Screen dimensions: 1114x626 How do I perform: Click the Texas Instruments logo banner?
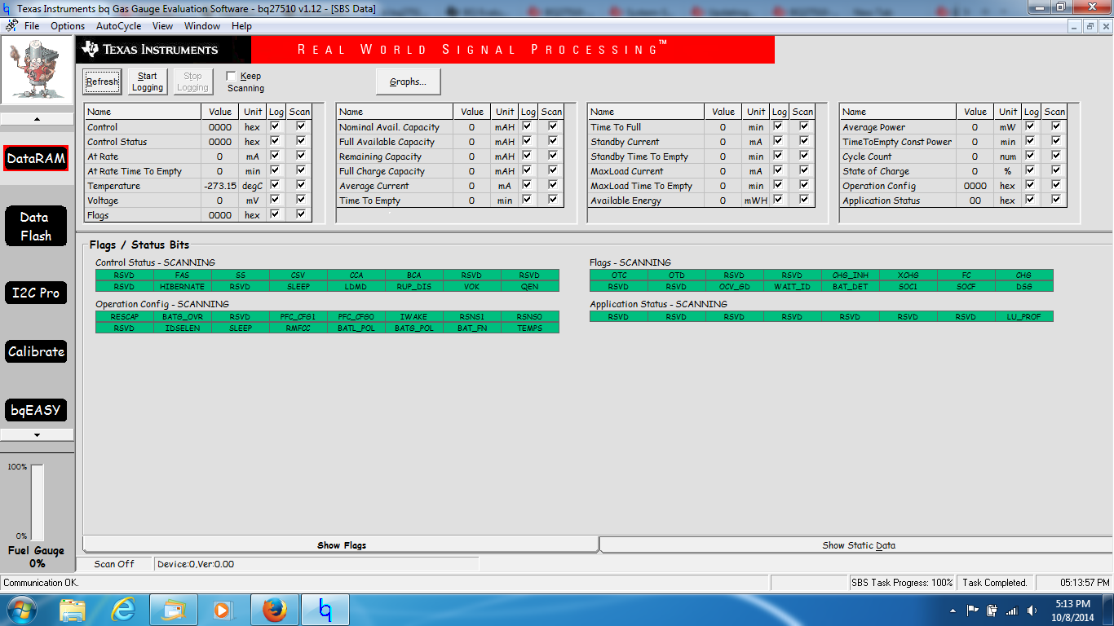point(163,50)
